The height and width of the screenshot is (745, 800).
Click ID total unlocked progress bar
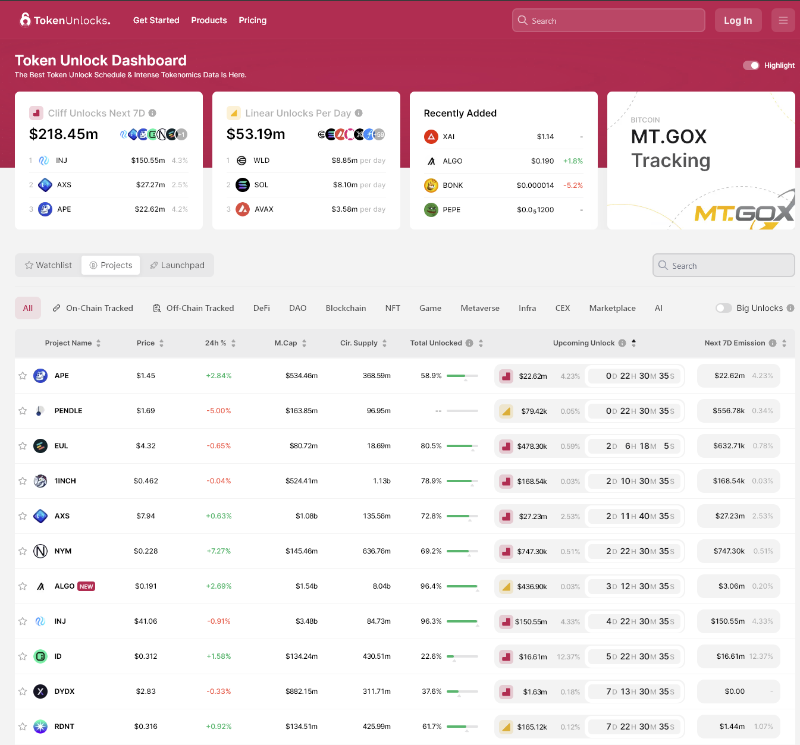[x=462, y=656]
